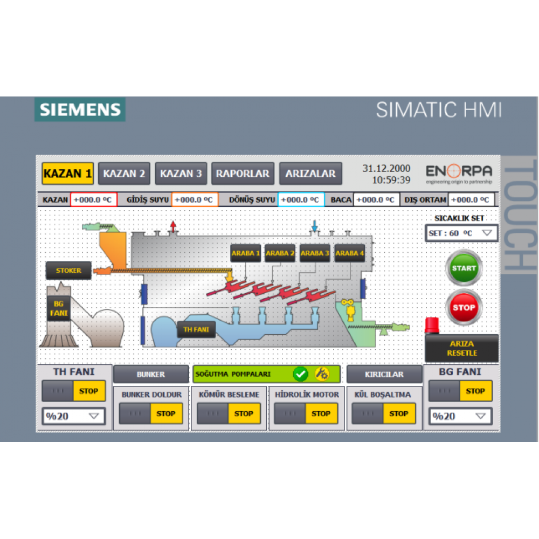Click the ARIZA RESETLE button

(462, 348)
